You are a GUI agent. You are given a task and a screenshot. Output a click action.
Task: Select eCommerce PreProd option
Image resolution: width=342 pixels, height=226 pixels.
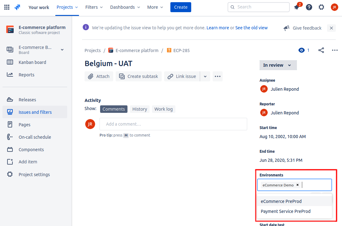[281, 201]
